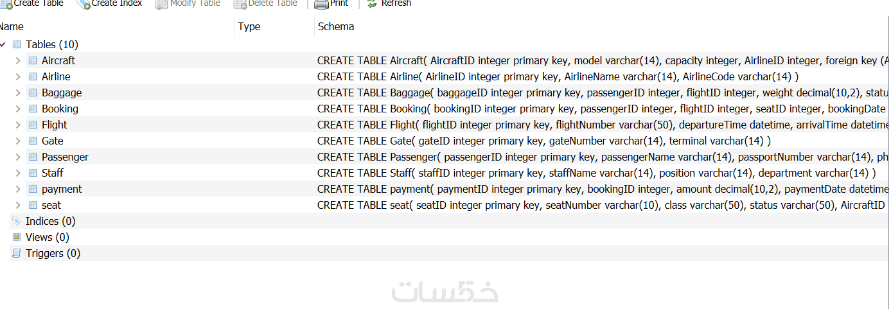Collapse the Tables (10) group

tap(3, 44)
